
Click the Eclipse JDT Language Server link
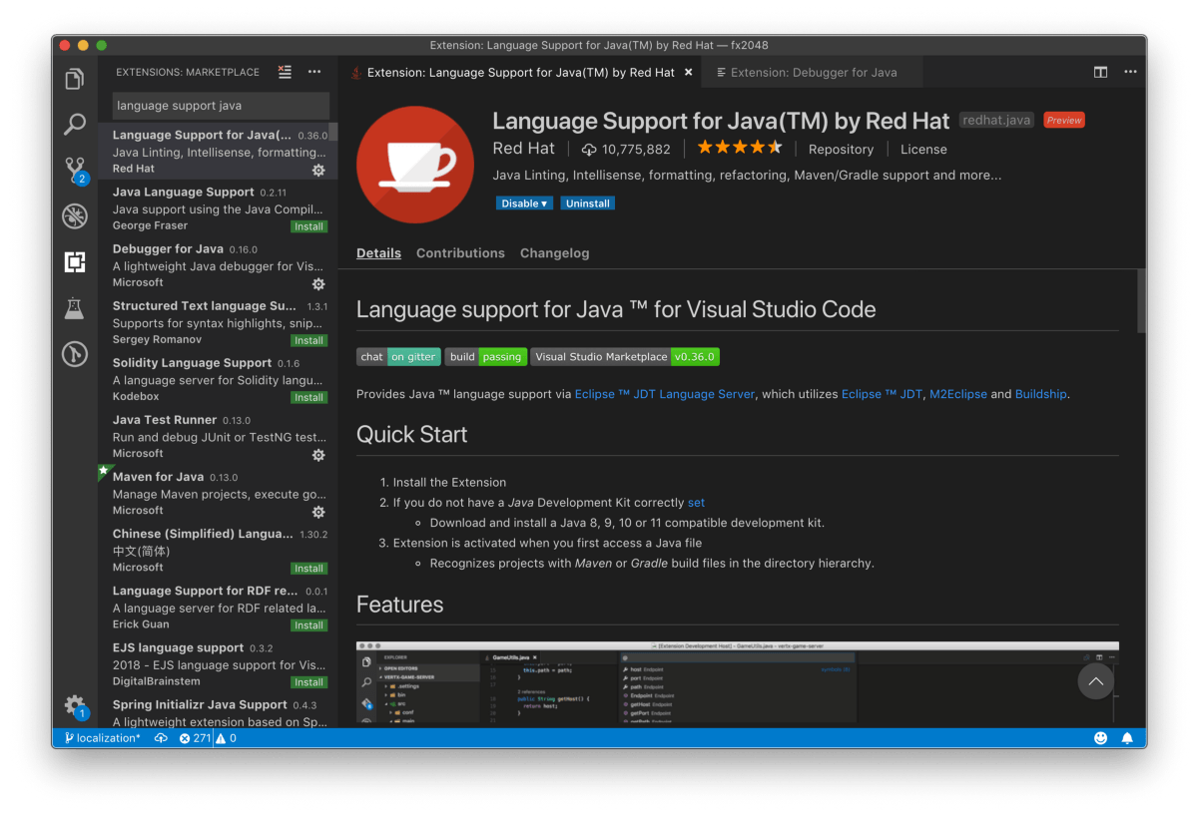[662, 393]
